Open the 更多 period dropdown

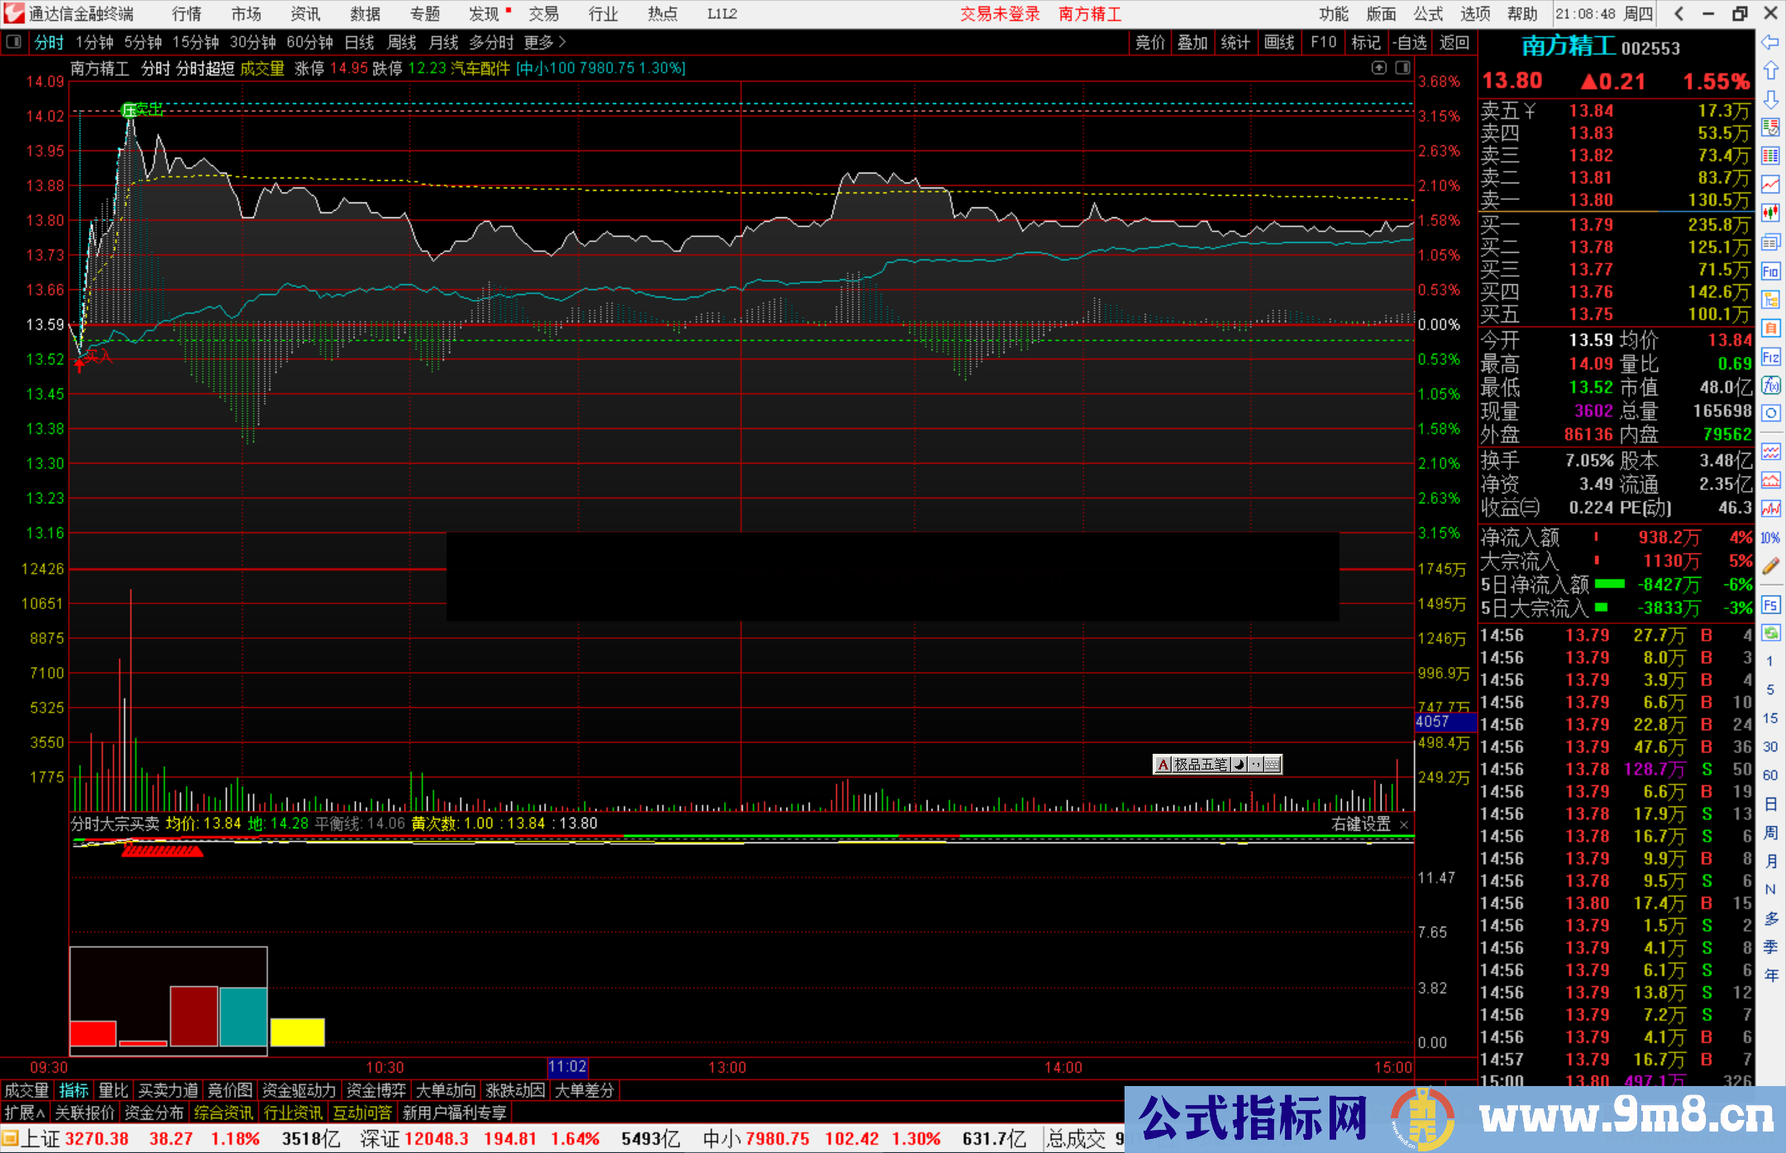coord(538,42)
